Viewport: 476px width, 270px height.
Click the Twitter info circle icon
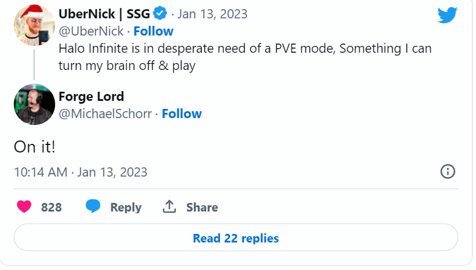click(x=447, y=171)
